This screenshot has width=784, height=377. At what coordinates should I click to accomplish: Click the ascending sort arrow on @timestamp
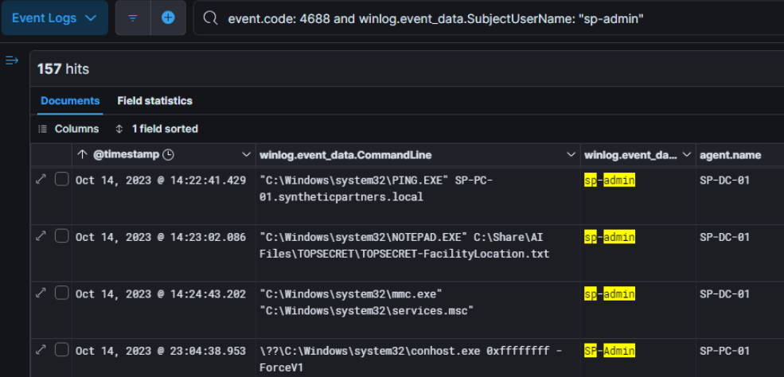pos(83,155)
